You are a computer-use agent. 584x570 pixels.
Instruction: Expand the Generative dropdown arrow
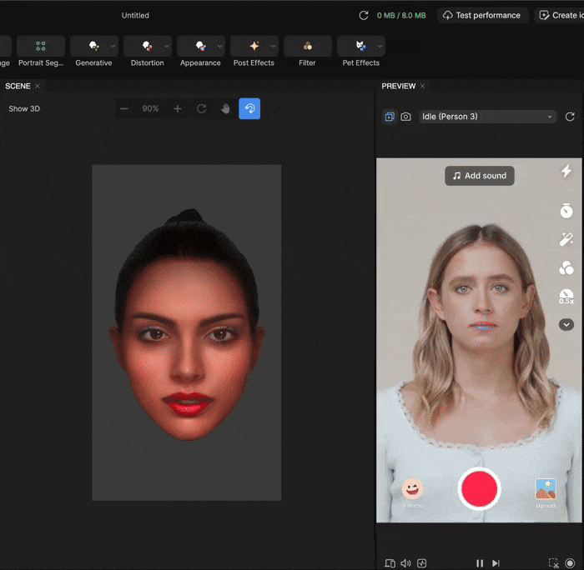(x=113, y=46)
